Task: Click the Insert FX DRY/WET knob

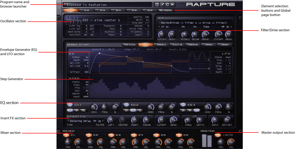Action: pos(227,120)
